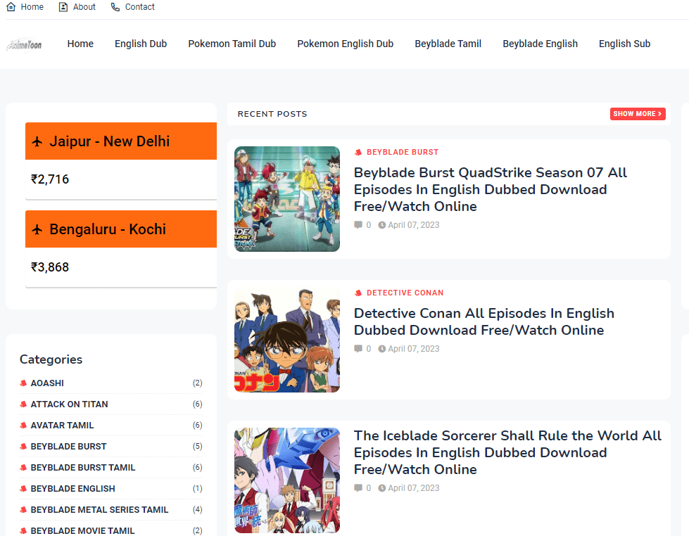
Task: Open the Beyblade Tamil menu item
Action: pos(448,44)
